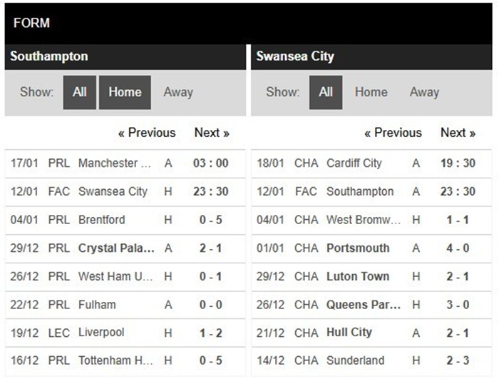Open the Crystal Palace 2 - 1 result
The width and height of the screenshot is (499, 389).
125,248
